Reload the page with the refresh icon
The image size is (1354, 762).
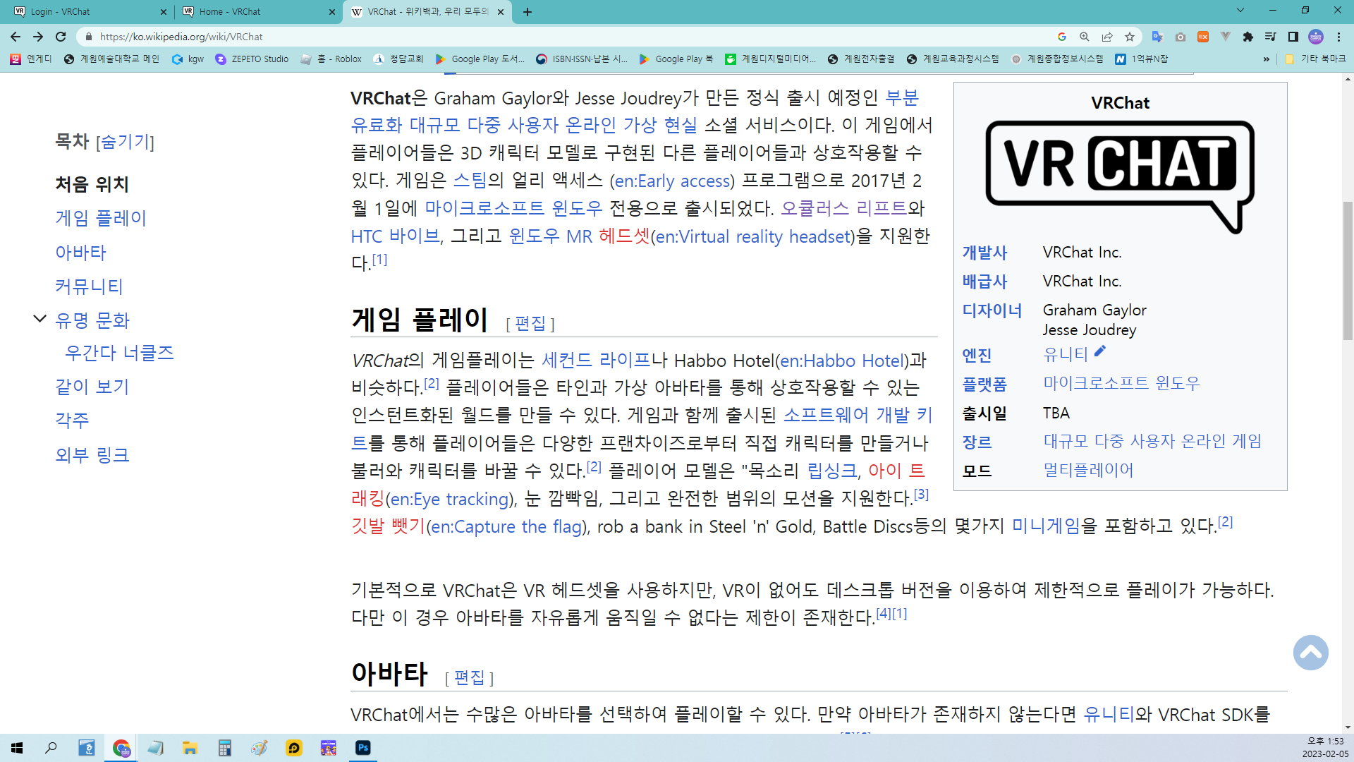click(61, 37)
